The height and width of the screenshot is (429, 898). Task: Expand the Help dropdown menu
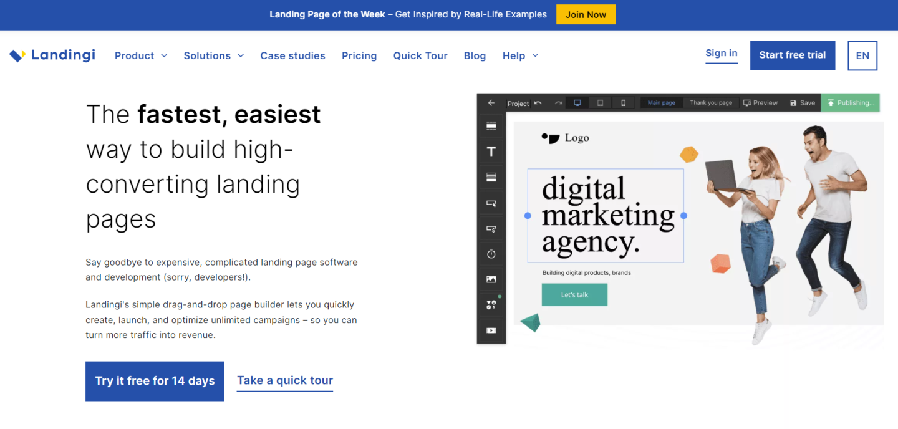(520, 55)
